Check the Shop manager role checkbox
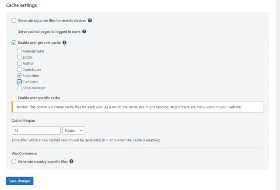 point(19,88)
